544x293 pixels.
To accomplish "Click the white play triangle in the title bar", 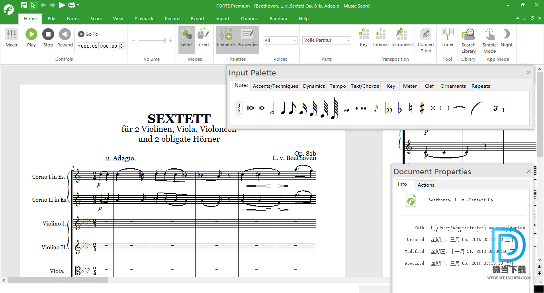I will pos(62,5).
